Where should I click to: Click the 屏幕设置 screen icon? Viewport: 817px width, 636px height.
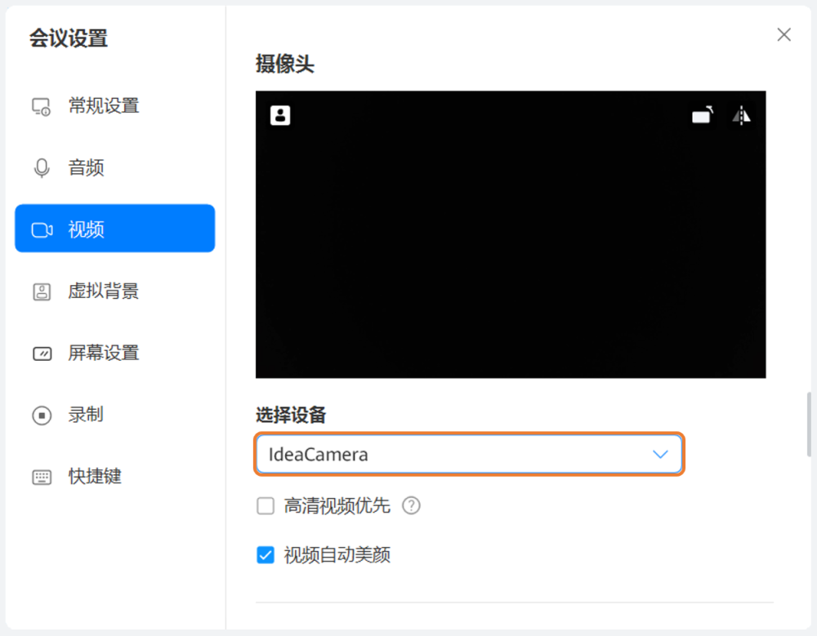tap(41, 353)
